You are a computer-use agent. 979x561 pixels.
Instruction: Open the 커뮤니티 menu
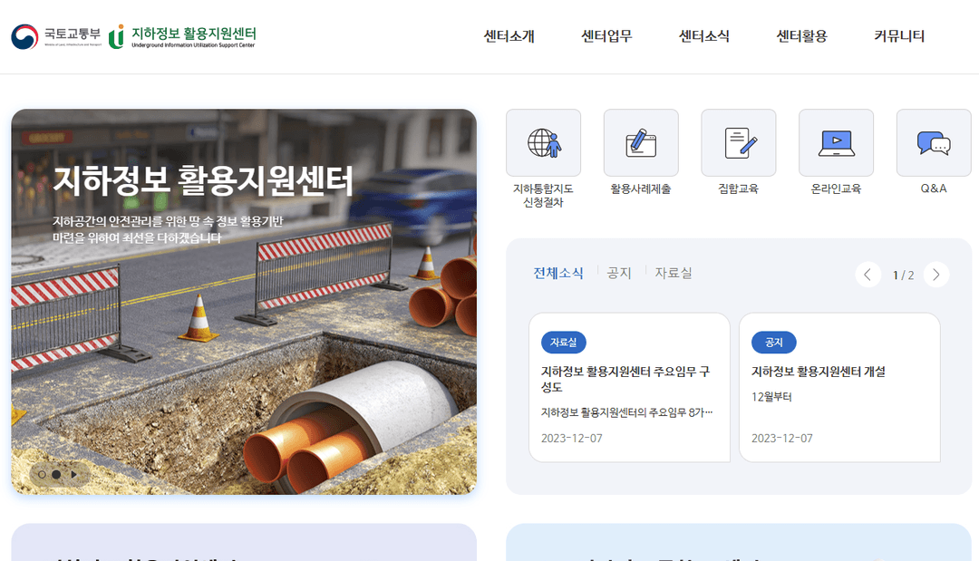click(x=900, y=36)
